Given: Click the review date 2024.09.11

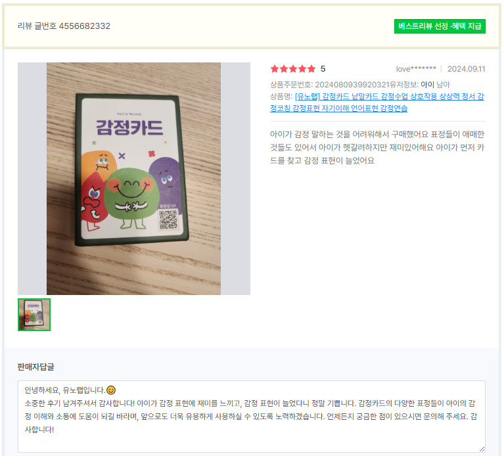Looking at the screenshot, I should (466, 69).
